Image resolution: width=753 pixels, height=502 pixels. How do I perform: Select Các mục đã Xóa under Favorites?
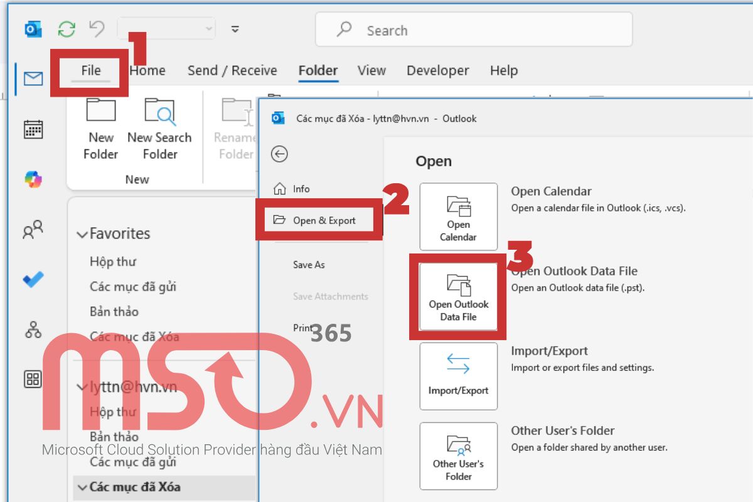[134, 337]
